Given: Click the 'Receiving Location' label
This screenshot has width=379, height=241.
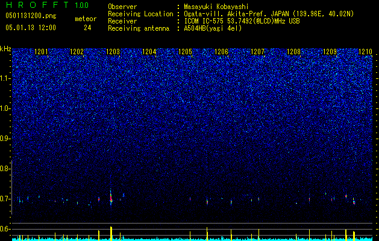Looking at the screenshot, I should (140, 14).
